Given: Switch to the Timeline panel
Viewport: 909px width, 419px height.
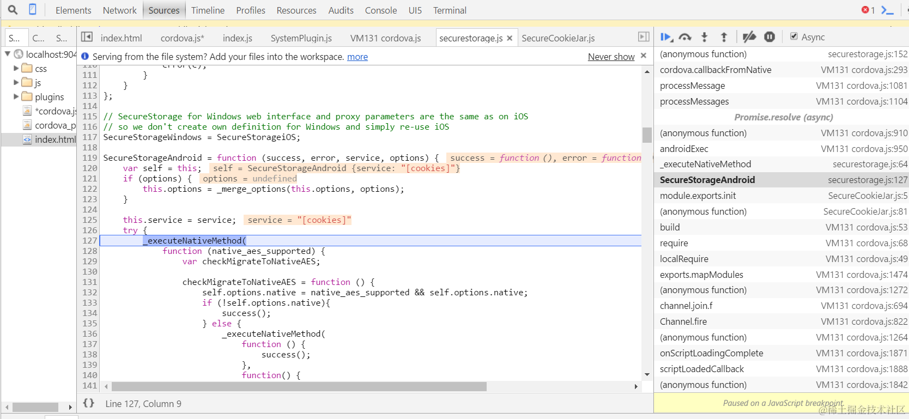Looking at the screenshot, I should click(208, 10).
